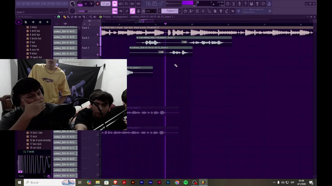
Task: Adjust the master volume knob
Action: (x=73, y=4)
